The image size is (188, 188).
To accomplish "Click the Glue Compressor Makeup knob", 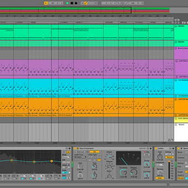I will point(133,172).
